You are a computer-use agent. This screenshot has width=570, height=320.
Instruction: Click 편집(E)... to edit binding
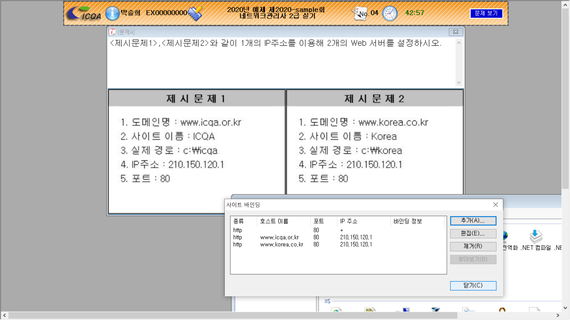pos(473,233)
